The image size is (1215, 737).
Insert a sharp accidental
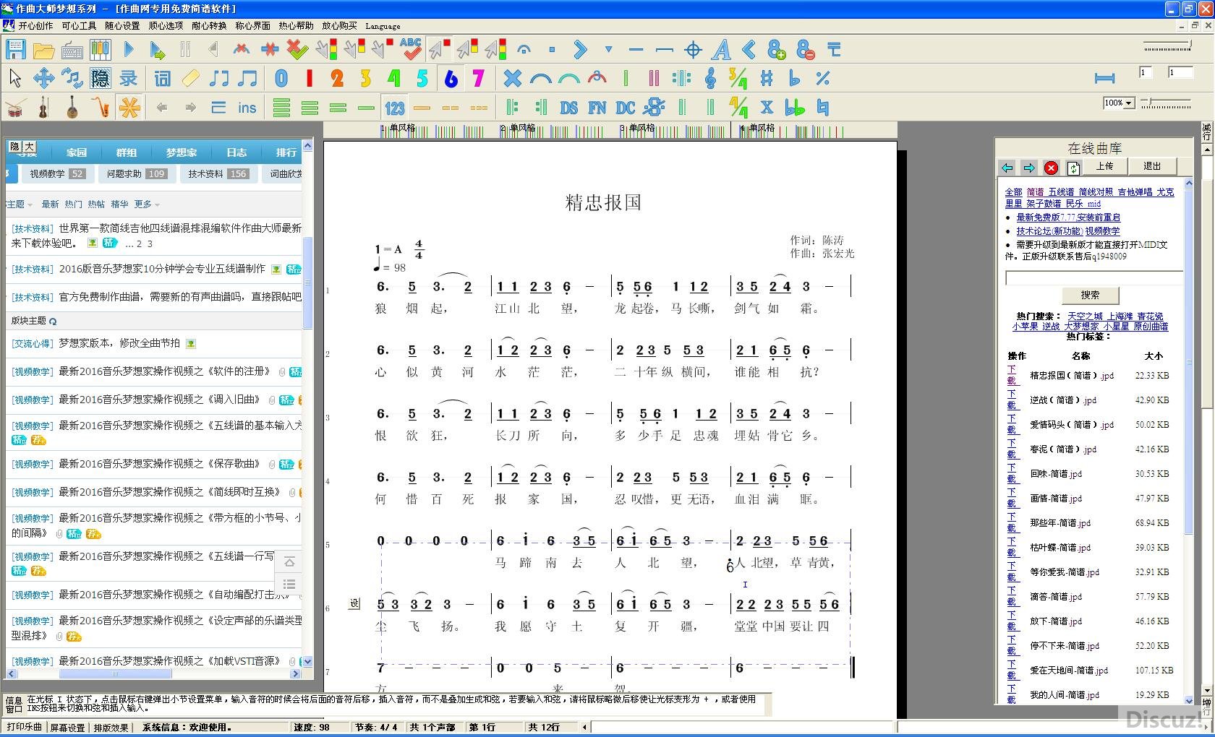tap(767, 78)
